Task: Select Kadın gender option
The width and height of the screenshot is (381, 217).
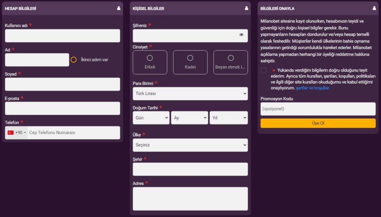Action: tap(190, 62)
